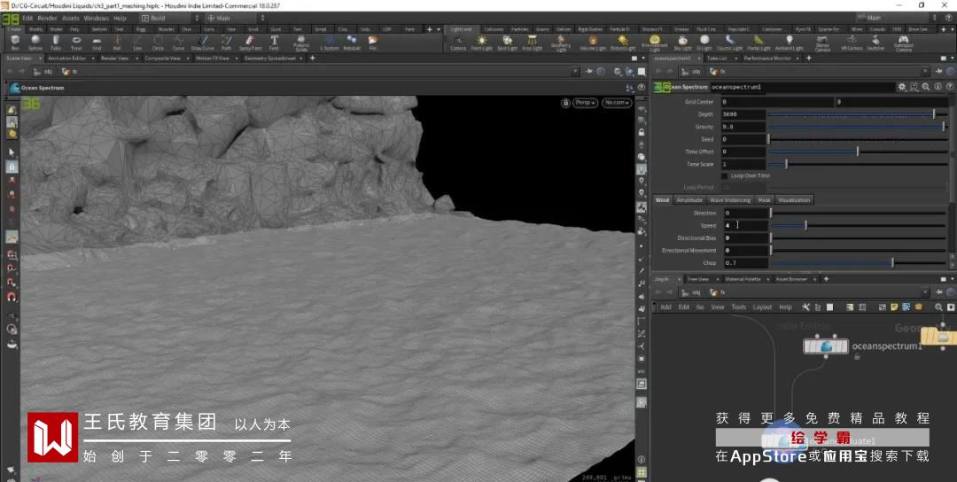Open the parameter gear settings menu

click(x=902, y=87)
